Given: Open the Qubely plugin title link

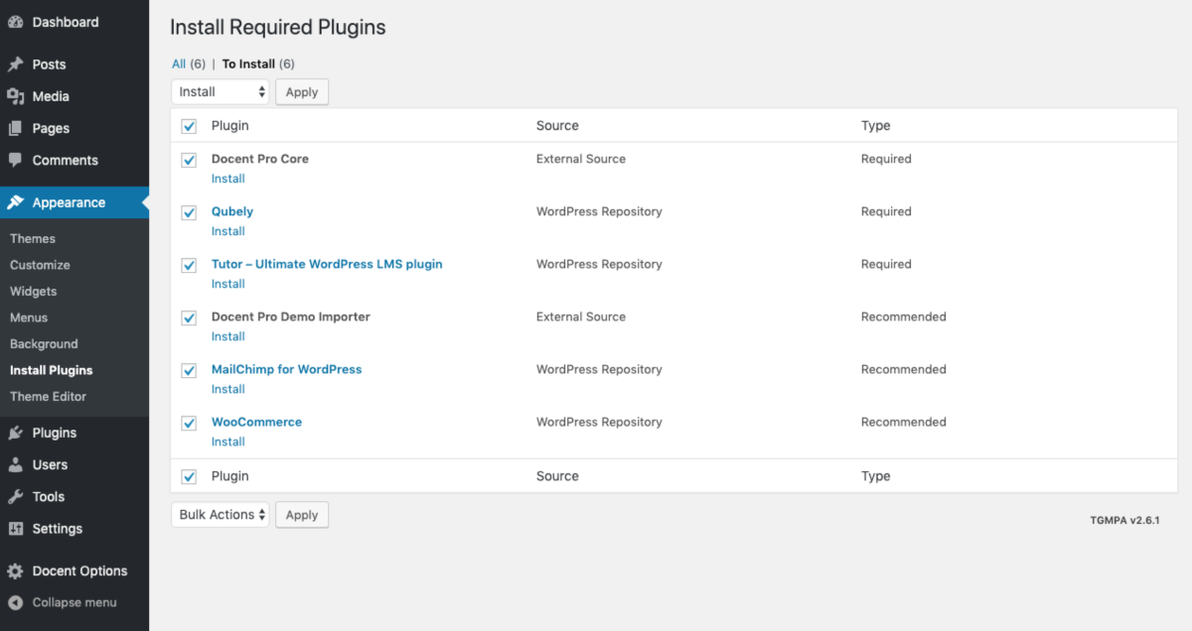Looking at the screenshot, I should pyautogui.click(x=232, y=211).
